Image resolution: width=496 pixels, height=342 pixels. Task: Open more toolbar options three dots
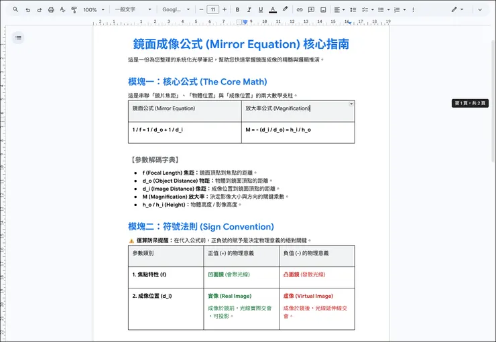(413, 10)
